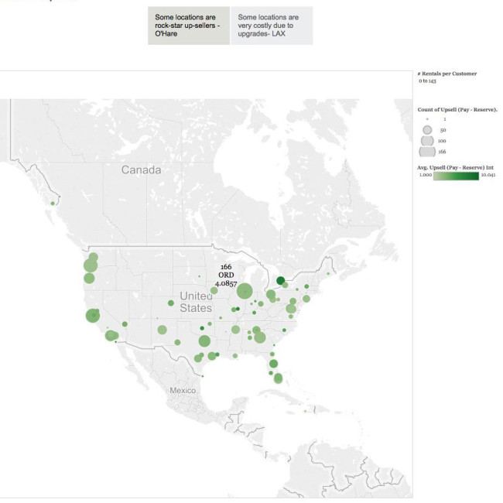Click the '1.000' minimum color legend value
The width and height of the screenshot is (503, 503).
(426, 175)
